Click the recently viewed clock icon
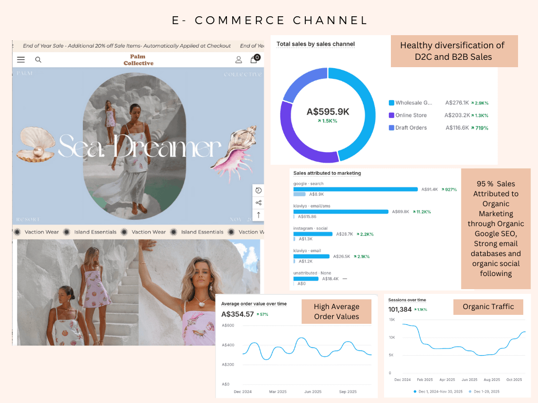 click(x=258, y=190)
